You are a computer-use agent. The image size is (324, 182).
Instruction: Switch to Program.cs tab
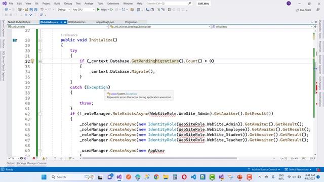tap(131, 22)
